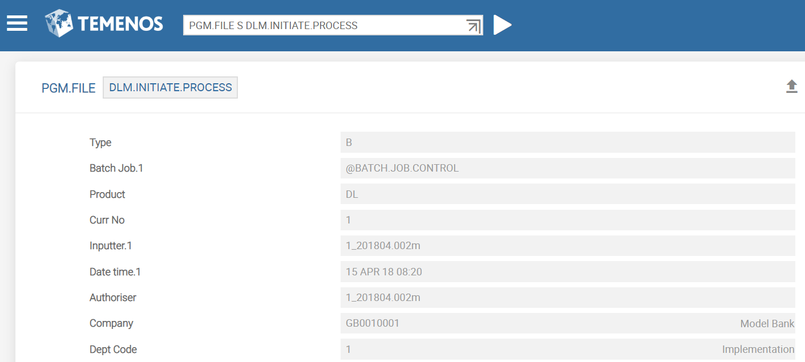Image resolution: width=805 pixels, height=362 pixels.
Task: Click the Authoriser field value
Action: (x=568, y=298)
